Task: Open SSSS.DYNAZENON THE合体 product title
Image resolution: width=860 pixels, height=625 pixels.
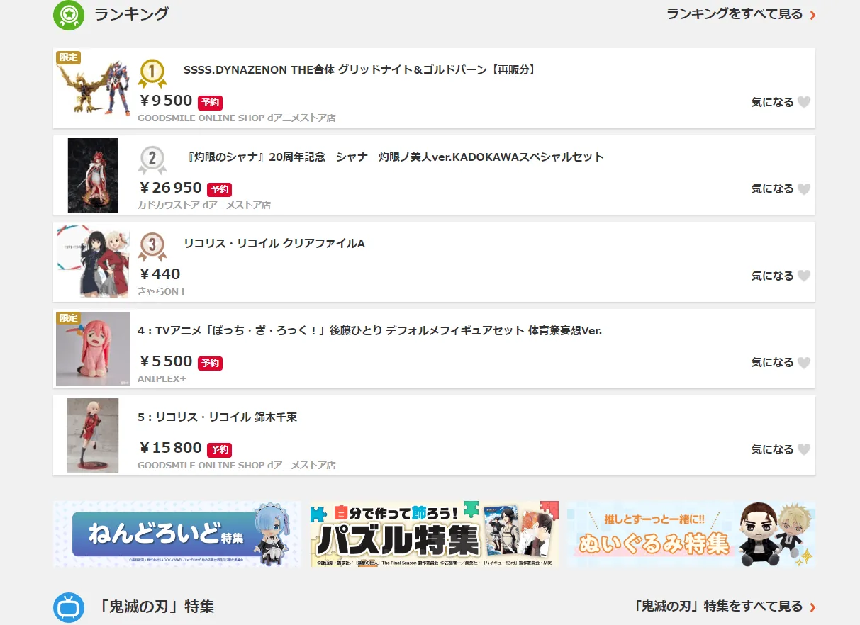Action: pyautogui.click(x=360, y=70)
